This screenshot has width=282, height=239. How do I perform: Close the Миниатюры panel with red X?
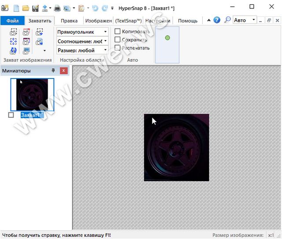click(x=64, y=71)
